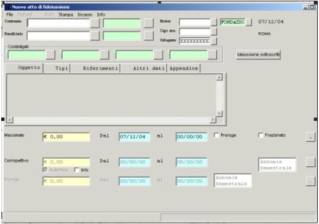Switch to the Riferimenti tab
The width and height of the screenshot is (319, 224).
point(95,68)
